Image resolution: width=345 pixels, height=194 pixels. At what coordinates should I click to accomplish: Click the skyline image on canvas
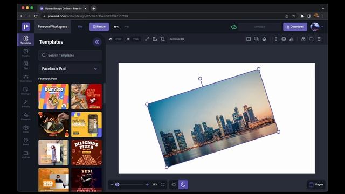click(x=212, y=118)
